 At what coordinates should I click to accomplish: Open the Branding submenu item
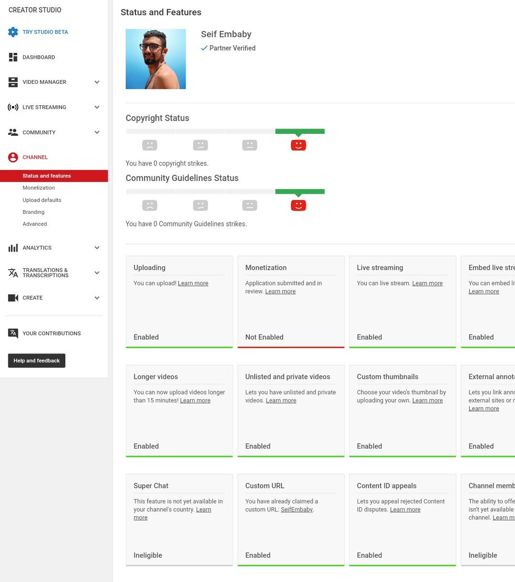tap(33, 212)
